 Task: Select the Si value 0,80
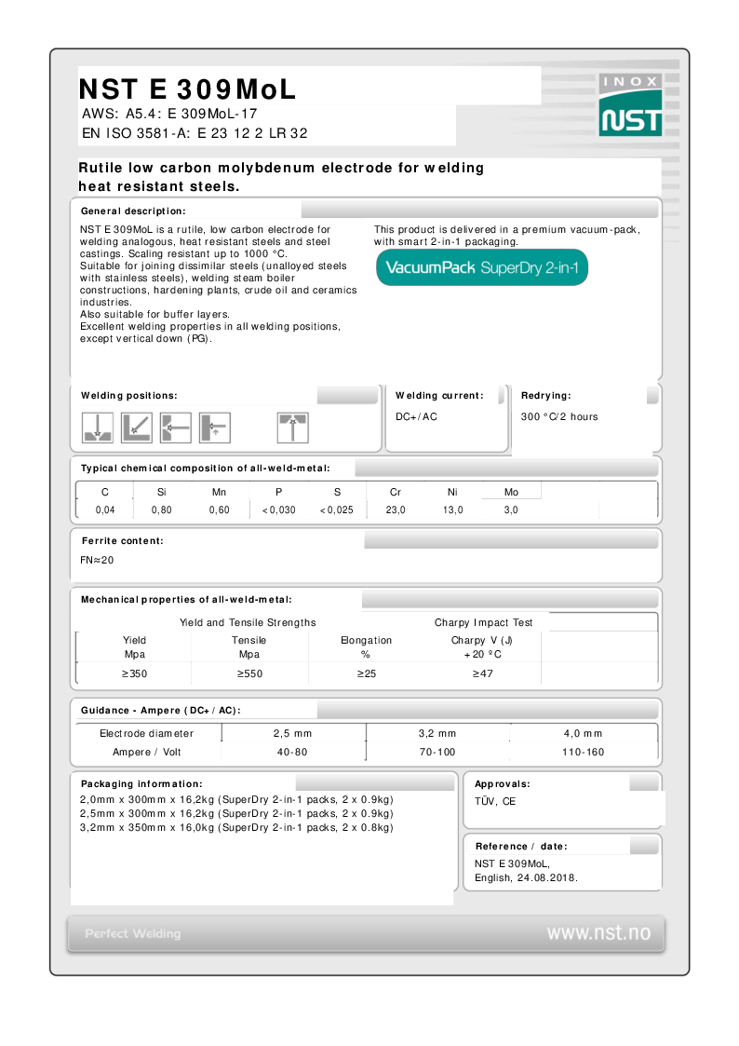(x=161, y=509)
